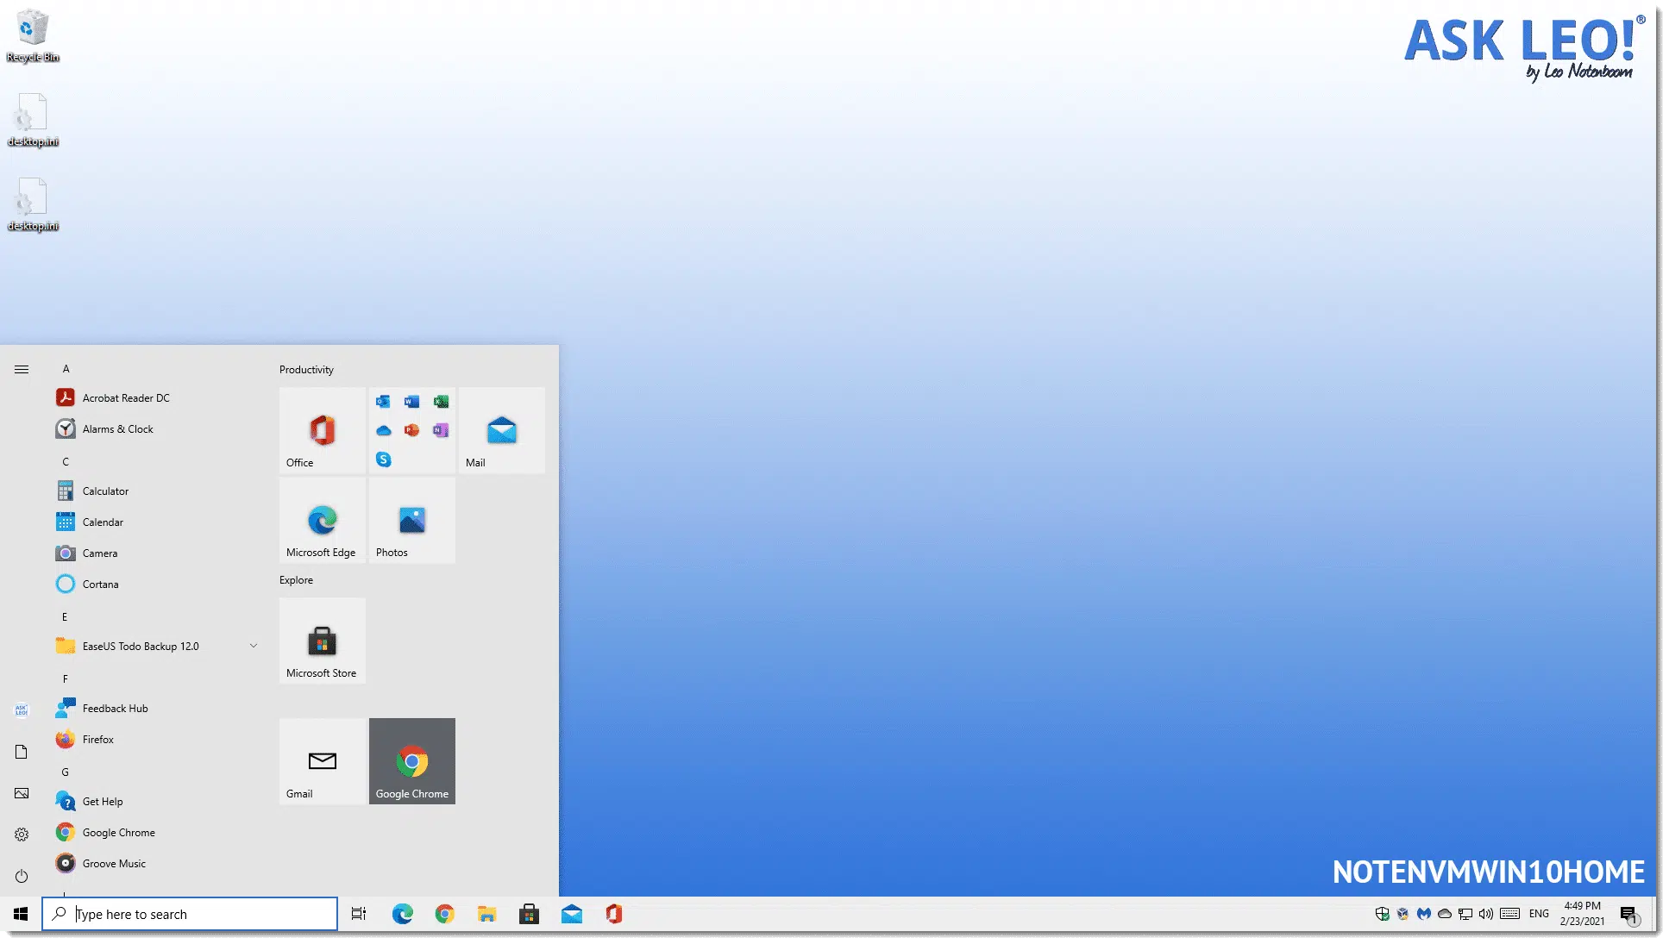This screenshot has width=1669, height=944.
Task: Launch Alarms & Clock from the app list
Action: click(155, 428)
